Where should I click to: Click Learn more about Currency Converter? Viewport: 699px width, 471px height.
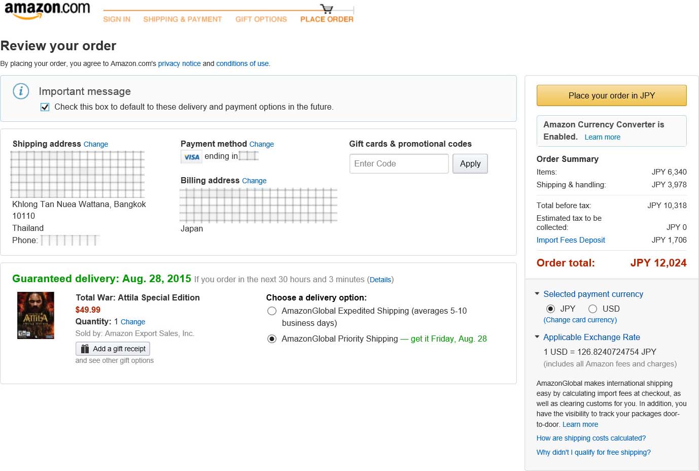tap(603, 137)
